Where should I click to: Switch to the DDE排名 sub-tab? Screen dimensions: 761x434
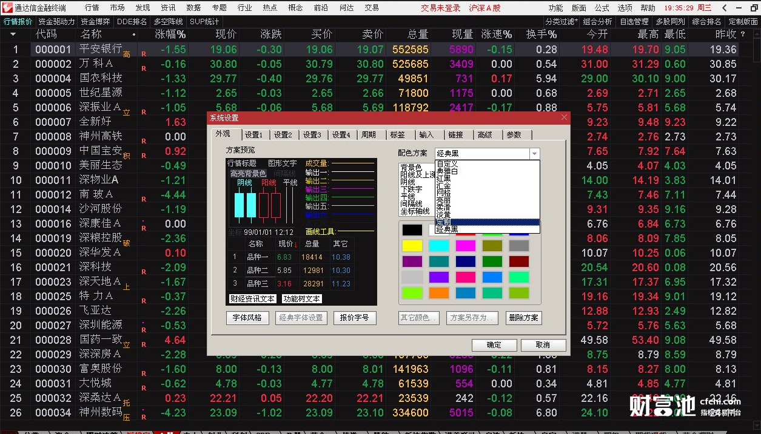pos(132,22)
